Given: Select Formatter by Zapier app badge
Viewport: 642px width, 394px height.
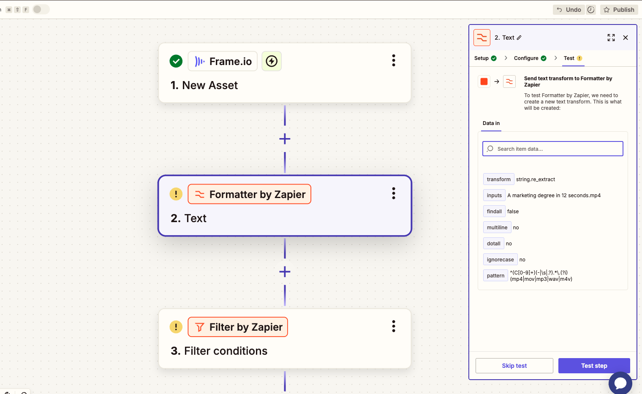Looking at the screenshot, I should click(249, 194).
